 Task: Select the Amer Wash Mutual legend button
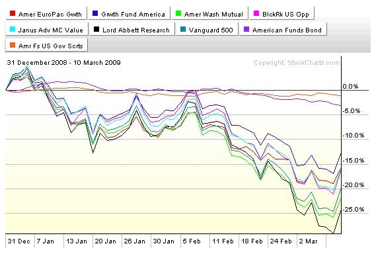209,14
